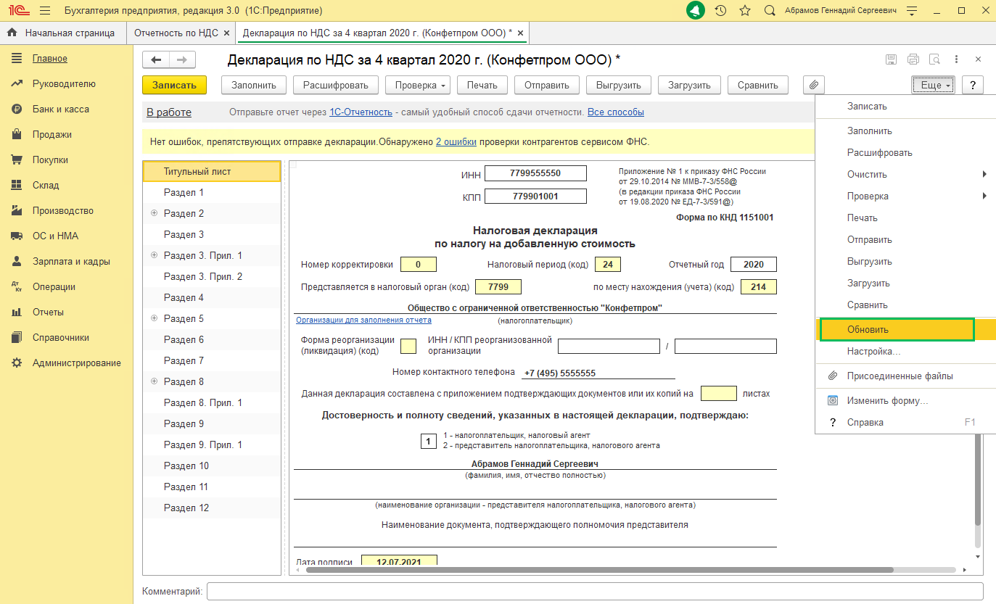Close the declaration form with the X icon
Screen dimensions: 996x604
(978, 59)
